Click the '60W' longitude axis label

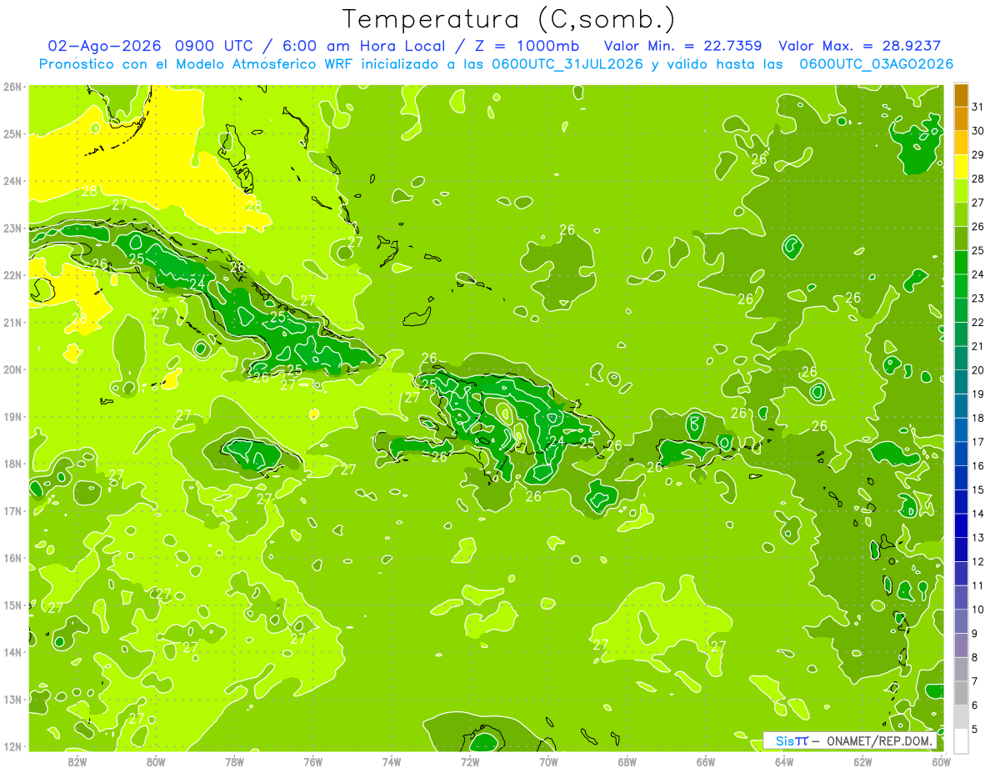click(x=942, y=761)
